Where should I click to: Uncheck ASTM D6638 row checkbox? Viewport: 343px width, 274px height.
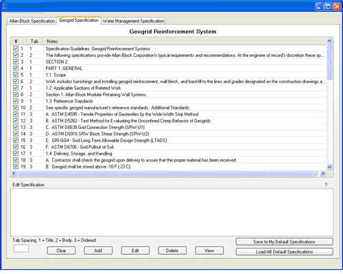point(16,127)
